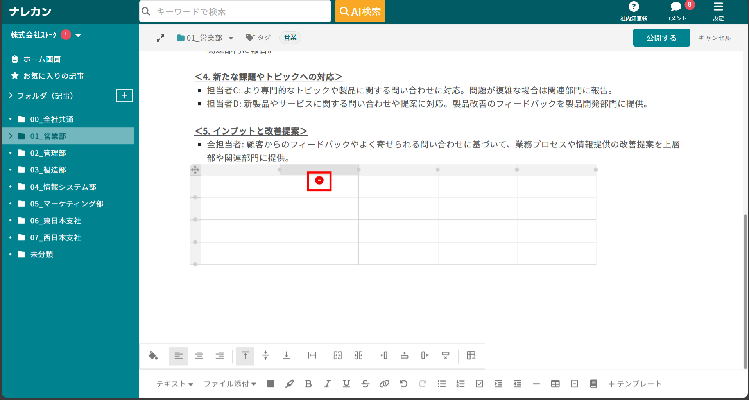
Task: Toggle bottom vertical alignment in cell
Action: (x=286, y=356)
